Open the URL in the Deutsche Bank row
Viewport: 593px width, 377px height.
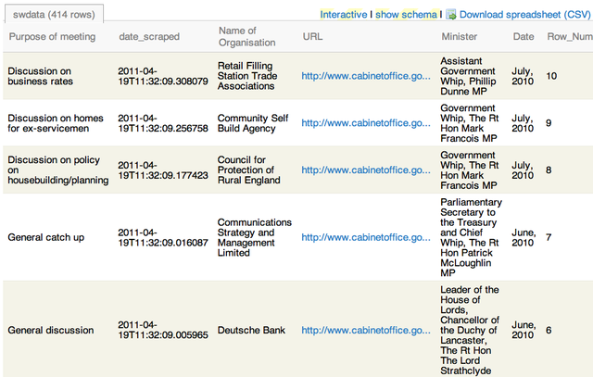pos(366,330)
